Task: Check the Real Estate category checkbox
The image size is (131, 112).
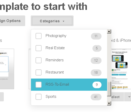Action: (x=39, y=48)
